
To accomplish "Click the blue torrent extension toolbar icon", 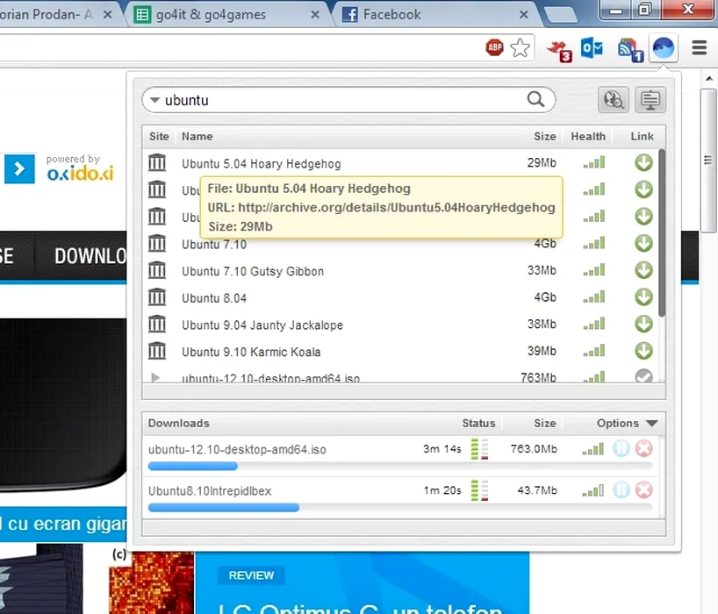I will coord(663,47).
